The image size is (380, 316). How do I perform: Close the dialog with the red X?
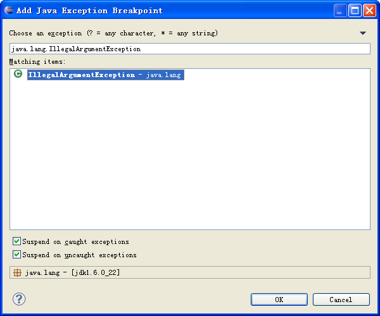369,10
